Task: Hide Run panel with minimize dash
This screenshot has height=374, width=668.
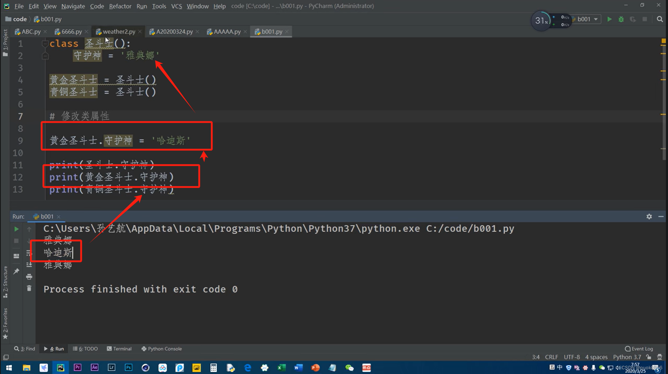Action: (661, 216)
